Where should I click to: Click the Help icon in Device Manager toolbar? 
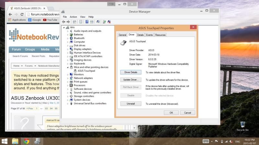[x=87, y=22]
